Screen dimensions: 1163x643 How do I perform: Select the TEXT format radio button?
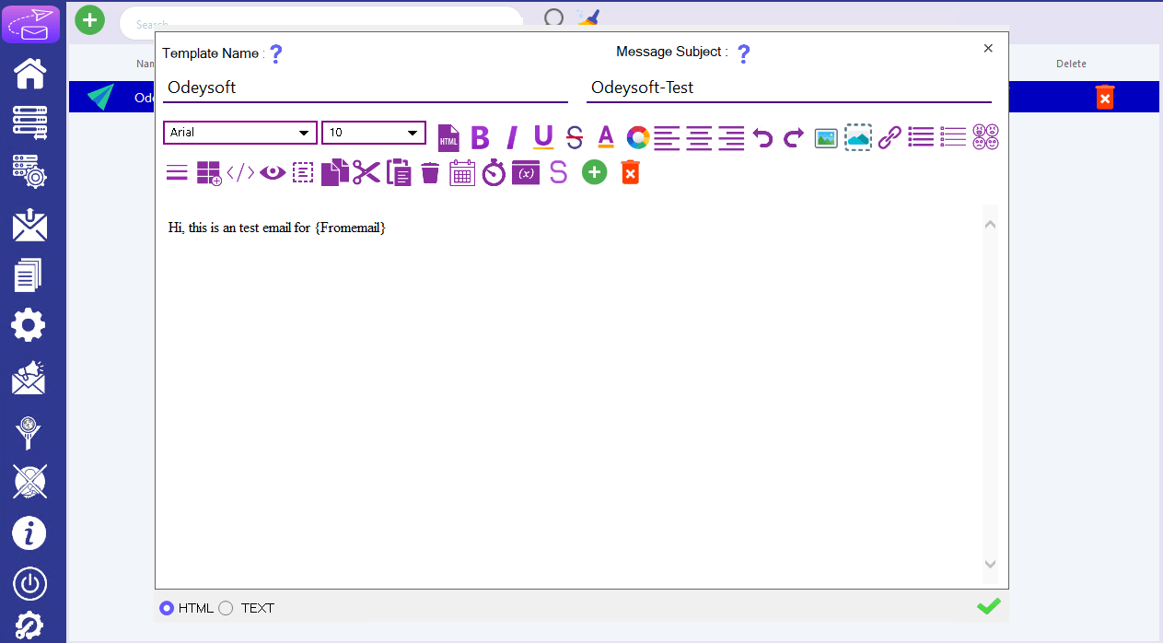226,608
